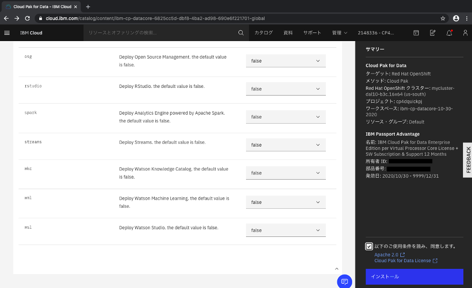This screenshot has width=472, height=288.
Task: Open the rstudio false dropdown
Action: tap(286, 89)
